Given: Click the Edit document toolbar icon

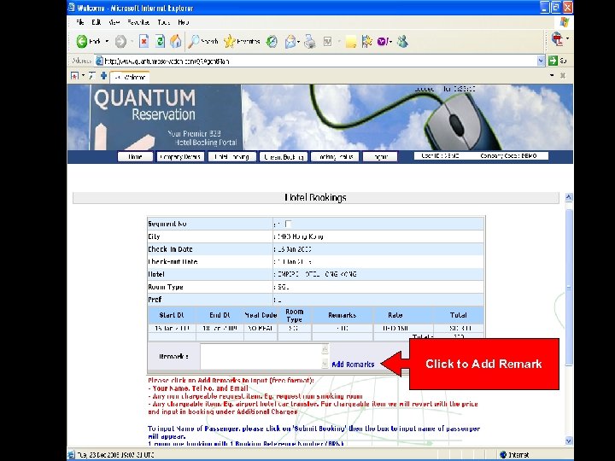Looking at the screenshot, I should [x=328, y=41].
